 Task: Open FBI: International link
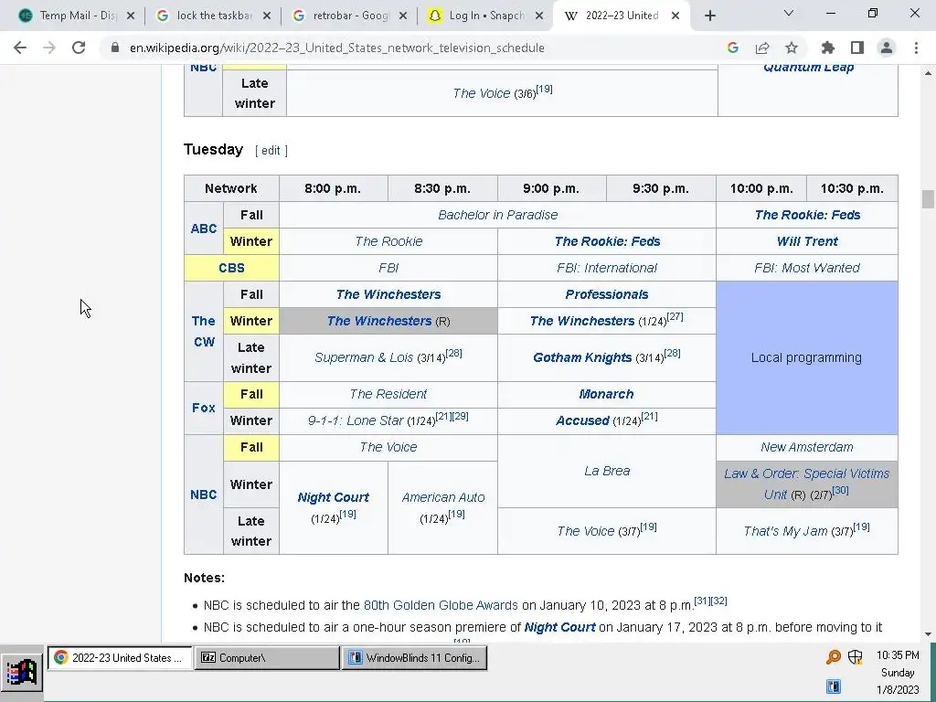point(607,268)
